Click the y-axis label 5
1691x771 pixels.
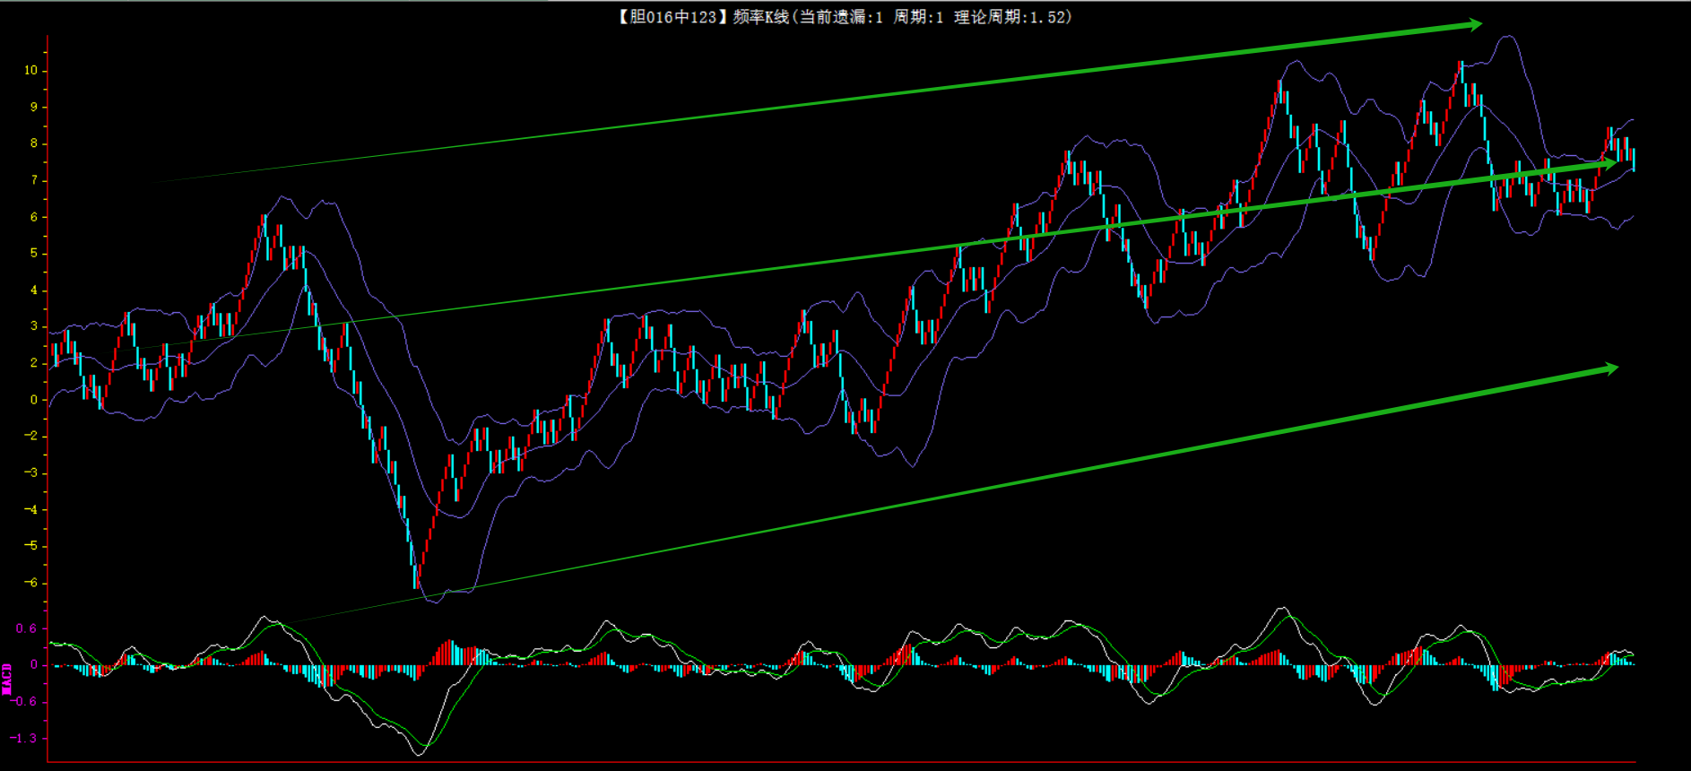pyautogui.click(x=34, y=254)
